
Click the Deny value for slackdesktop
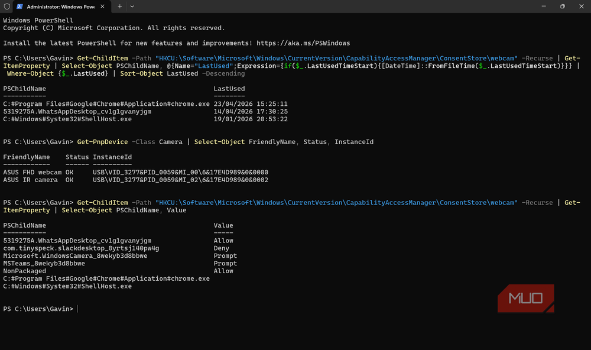click(x=221, y=248)
